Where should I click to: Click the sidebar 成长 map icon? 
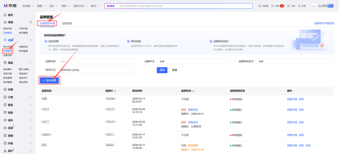tap(5, 120)
